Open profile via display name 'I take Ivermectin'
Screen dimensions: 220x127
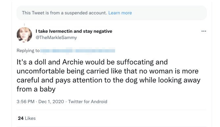tap(74, 31)
